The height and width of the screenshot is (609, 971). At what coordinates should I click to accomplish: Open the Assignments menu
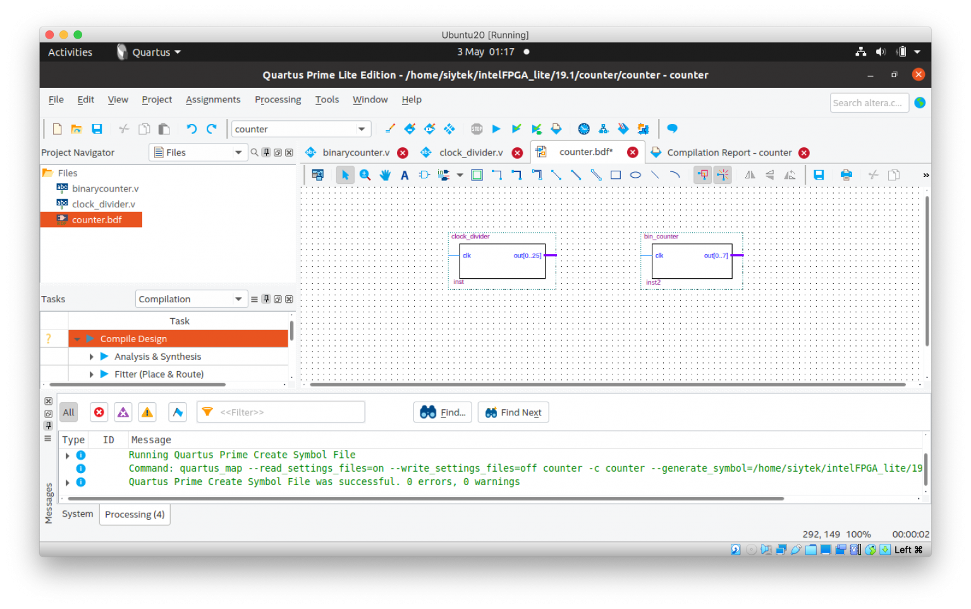click(x=213, y=99)
